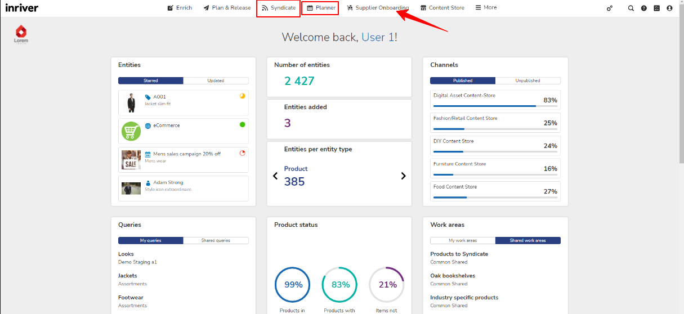Screen dimensions: 684x314
Task: Open the settings gears icon in header
Action: (x=609, y=8)
